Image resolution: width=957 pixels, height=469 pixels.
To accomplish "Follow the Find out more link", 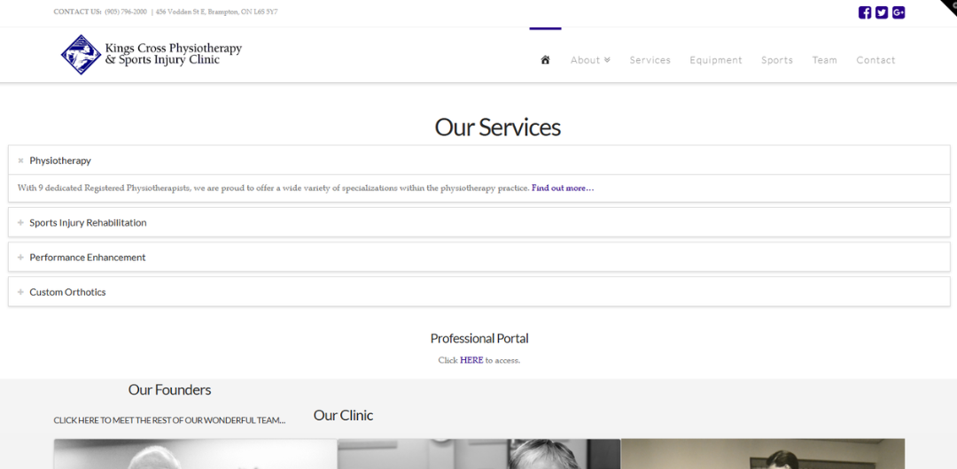I will [x=563, y=188].
